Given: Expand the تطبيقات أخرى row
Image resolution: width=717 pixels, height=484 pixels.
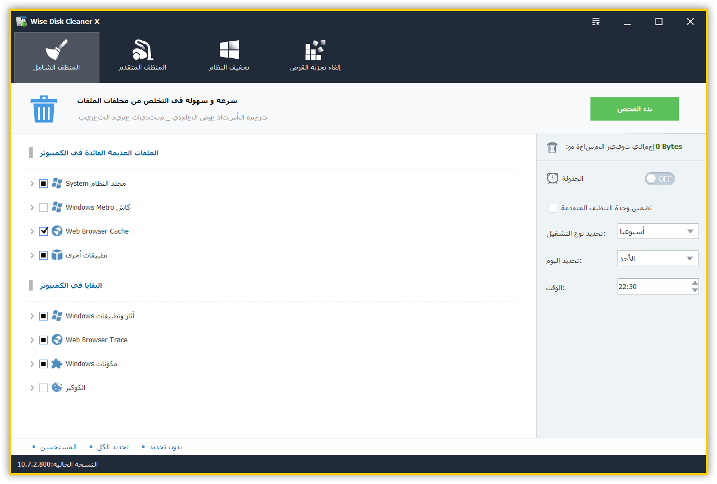Looking at the screenshot, I should click(x=32, y=255).
